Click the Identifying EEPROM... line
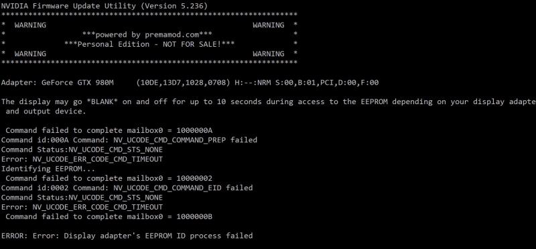 [x=48, y=169]
